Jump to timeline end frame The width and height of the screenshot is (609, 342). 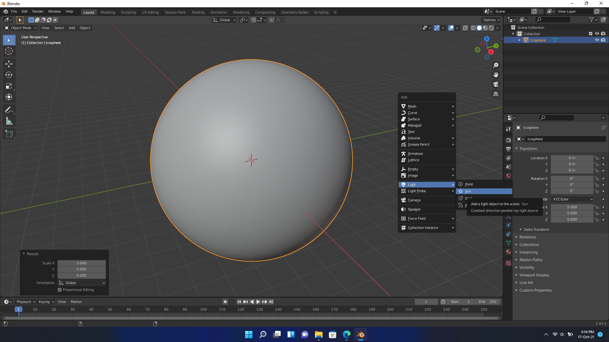click(271, 302)
